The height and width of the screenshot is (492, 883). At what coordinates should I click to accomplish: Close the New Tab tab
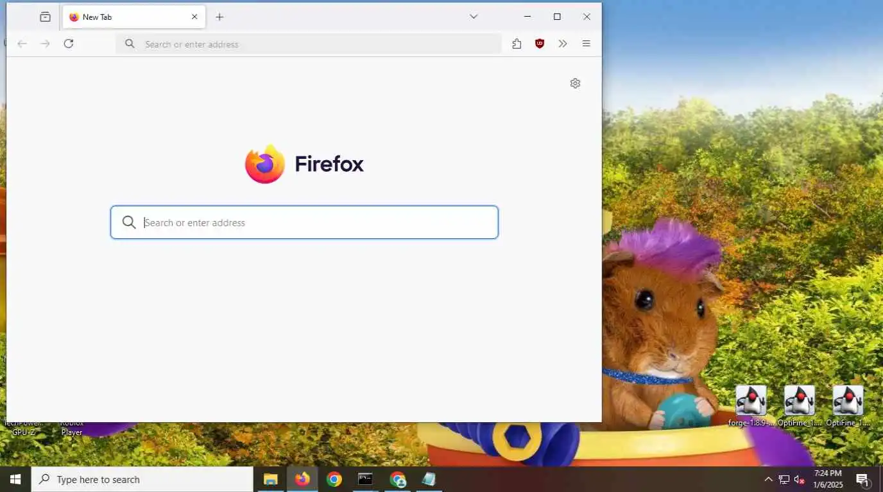click(x=194, y=17)
